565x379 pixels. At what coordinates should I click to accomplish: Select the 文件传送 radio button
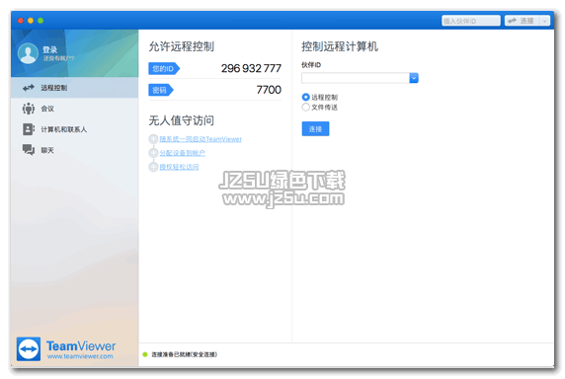305,108
